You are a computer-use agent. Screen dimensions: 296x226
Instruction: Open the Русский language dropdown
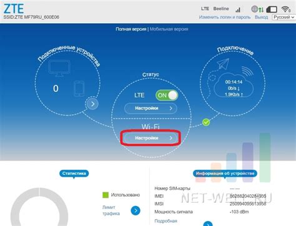point(284,17)
